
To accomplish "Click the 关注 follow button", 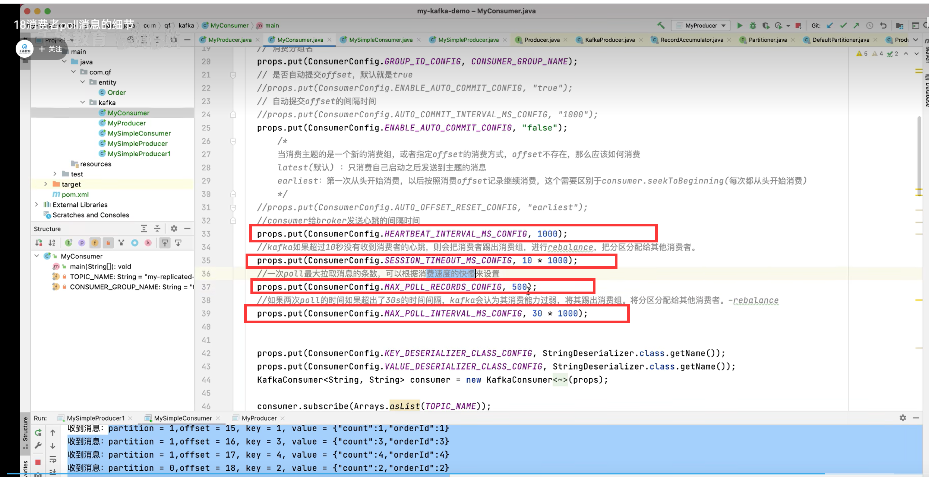I will [x=51, y=49].
